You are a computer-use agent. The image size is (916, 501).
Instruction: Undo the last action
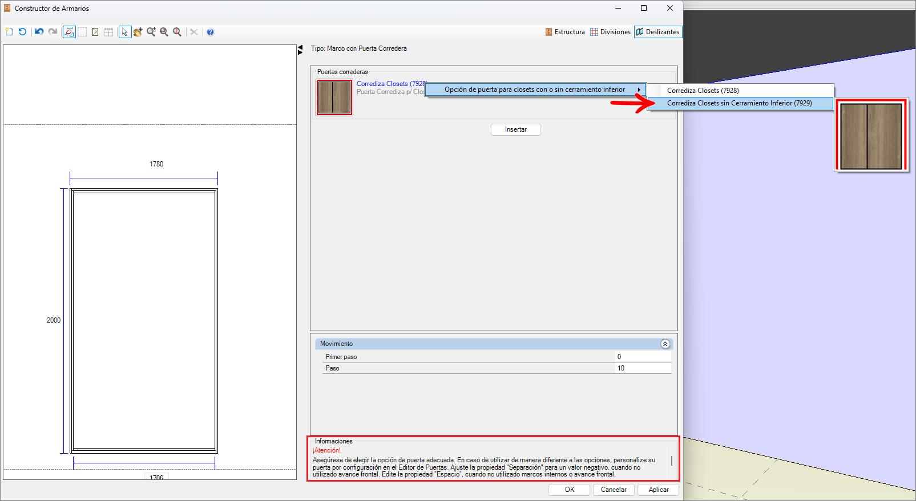coord(39,32)
